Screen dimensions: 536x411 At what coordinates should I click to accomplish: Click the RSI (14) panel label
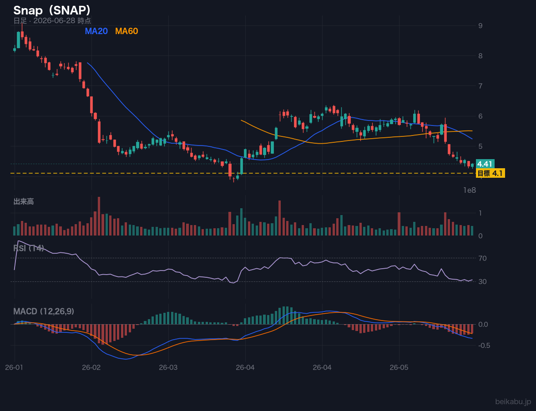point(29,248)
